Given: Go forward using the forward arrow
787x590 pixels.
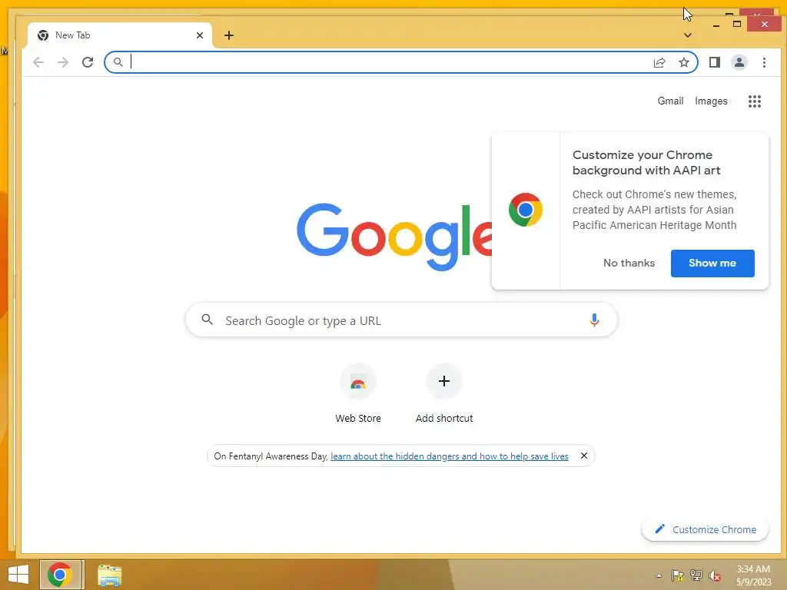Looking at the screenshot, I should coord(63,62).
